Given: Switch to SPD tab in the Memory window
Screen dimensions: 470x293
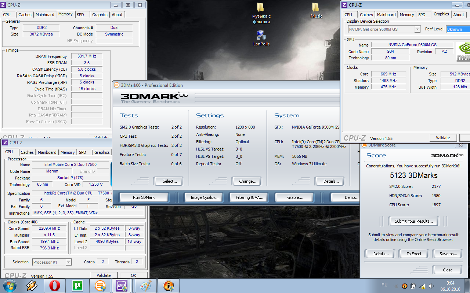Looking at the screenshot, I should click(x=80, y=15).
